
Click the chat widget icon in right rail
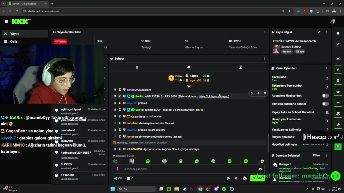338,92
